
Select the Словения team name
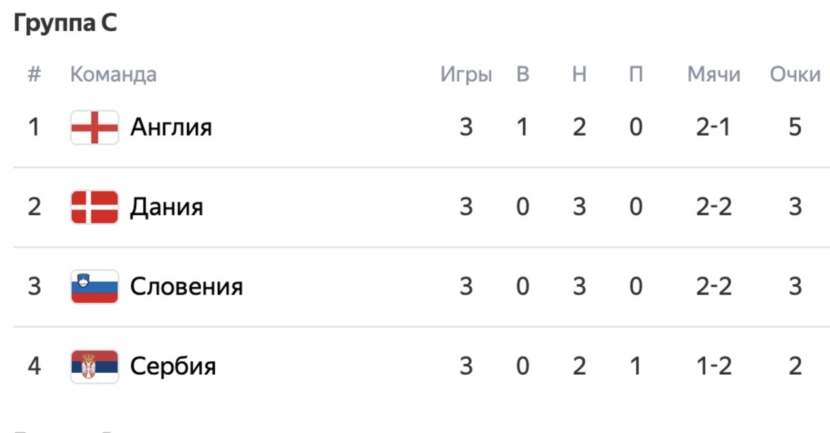(187, 286)
